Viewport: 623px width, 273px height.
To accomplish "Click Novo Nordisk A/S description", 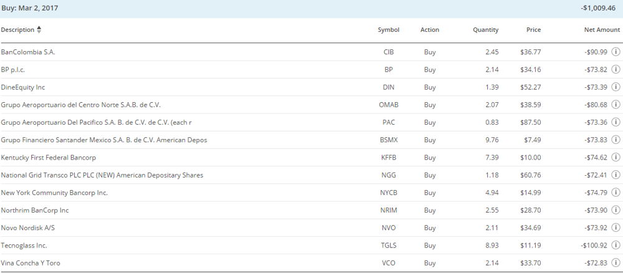I will [x=28, y=228].
